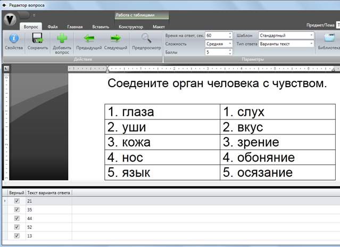
Task: Click the Текст варианта ответа column header
Action: 48,192
